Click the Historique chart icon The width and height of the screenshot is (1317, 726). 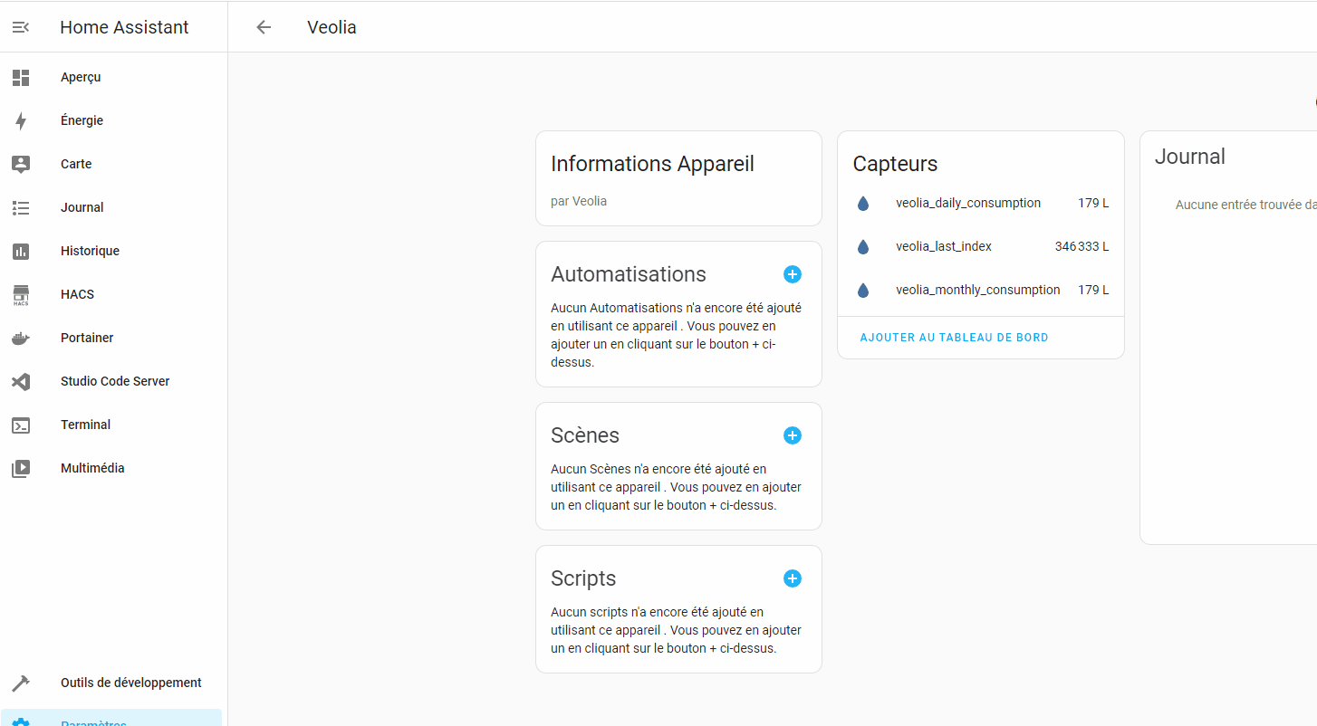click(x=21, y=252)
